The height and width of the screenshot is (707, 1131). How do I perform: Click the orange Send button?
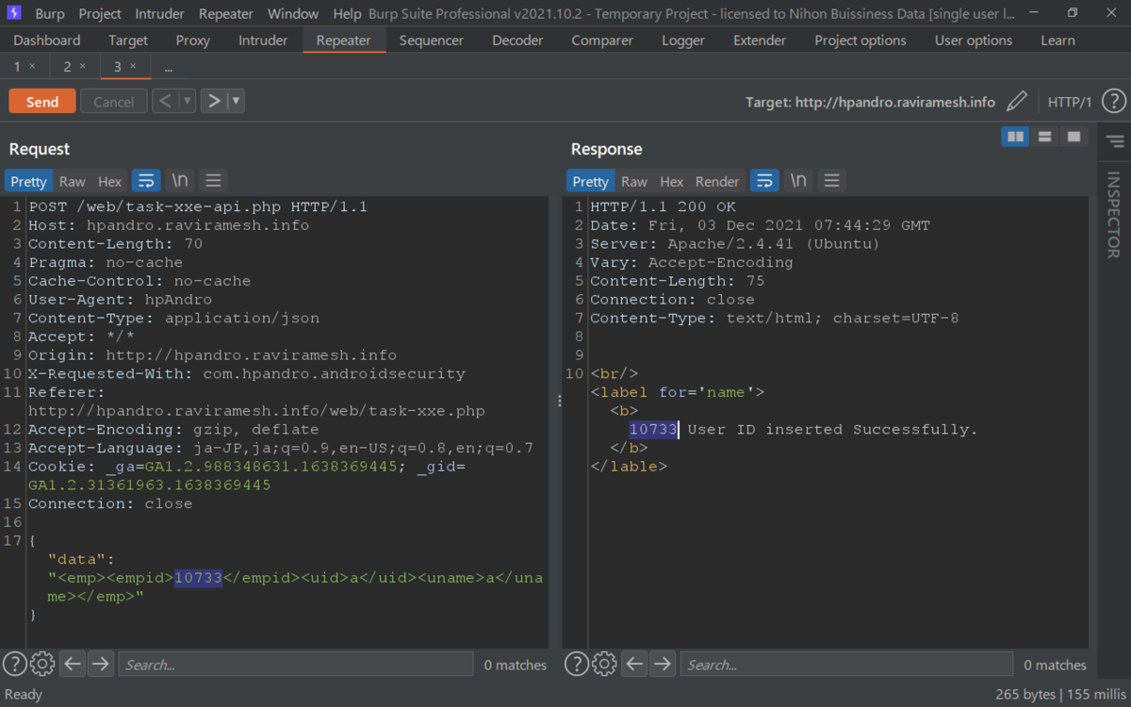[x=42, y=102]
